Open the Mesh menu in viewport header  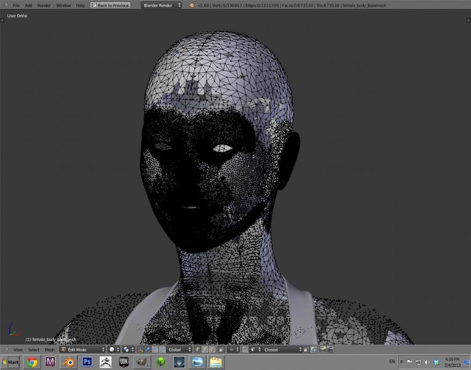(x=49, y=350)
